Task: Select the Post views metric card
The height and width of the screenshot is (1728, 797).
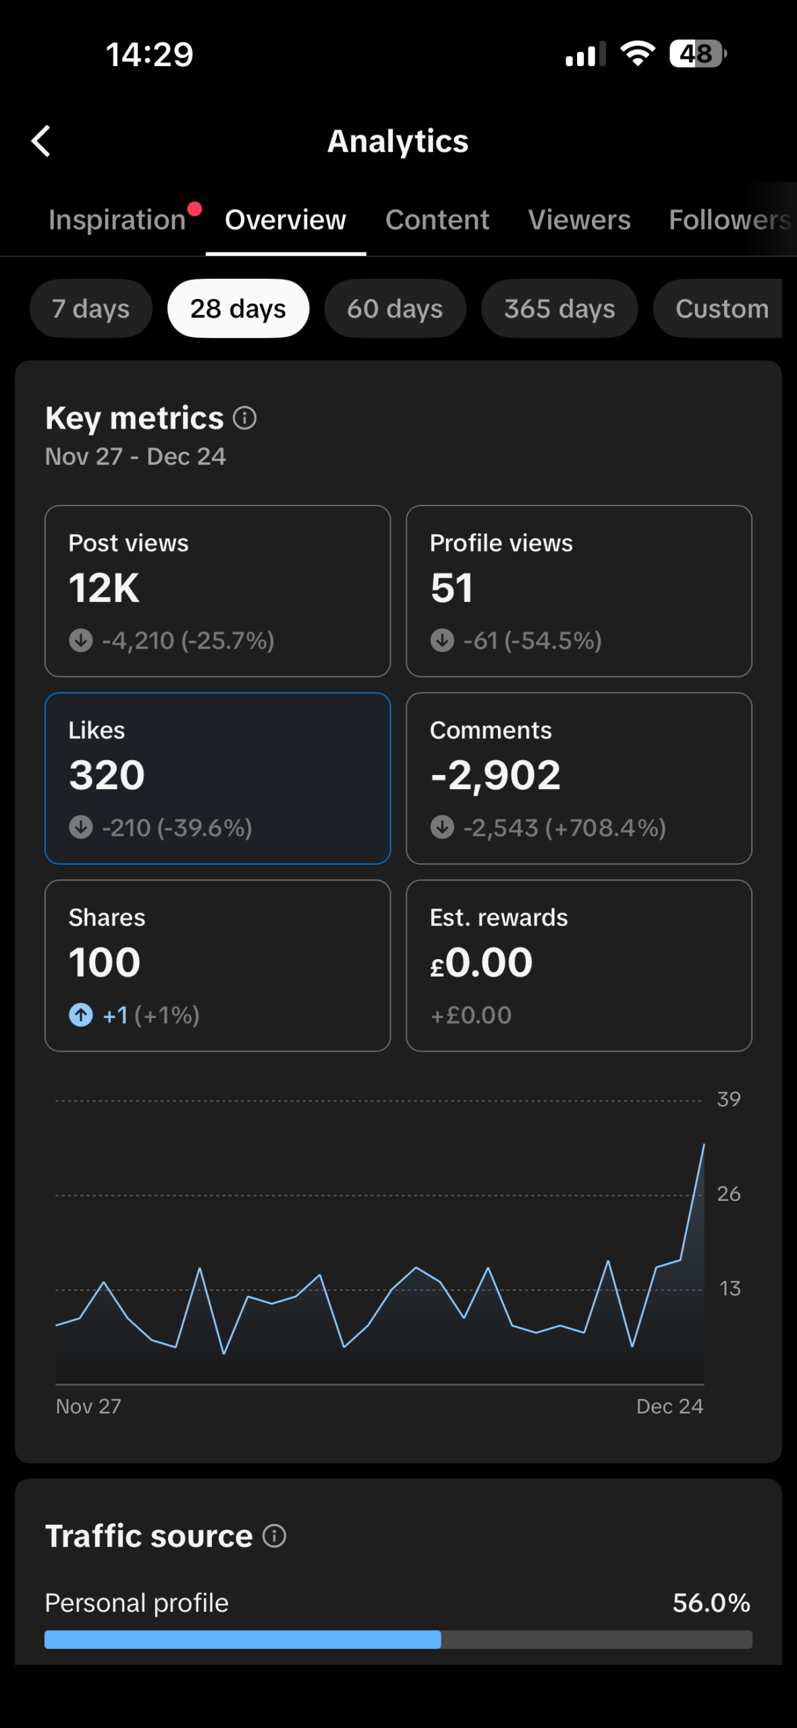Action: [x=217, y=591]
